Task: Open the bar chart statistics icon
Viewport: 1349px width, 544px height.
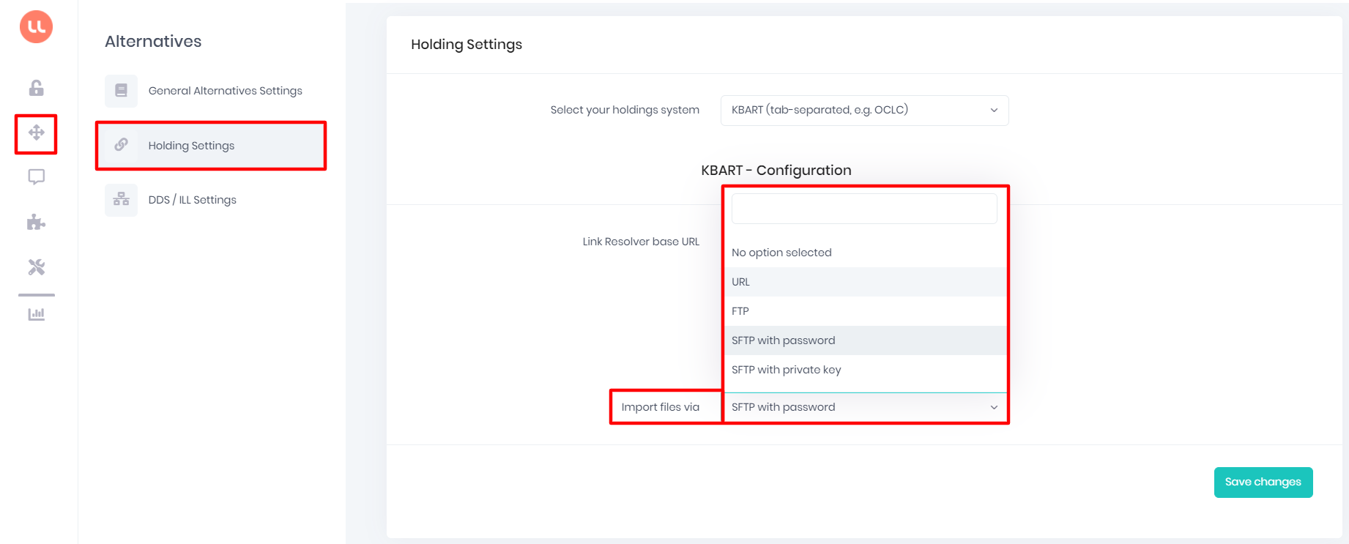Action: (x=36, y=314)
